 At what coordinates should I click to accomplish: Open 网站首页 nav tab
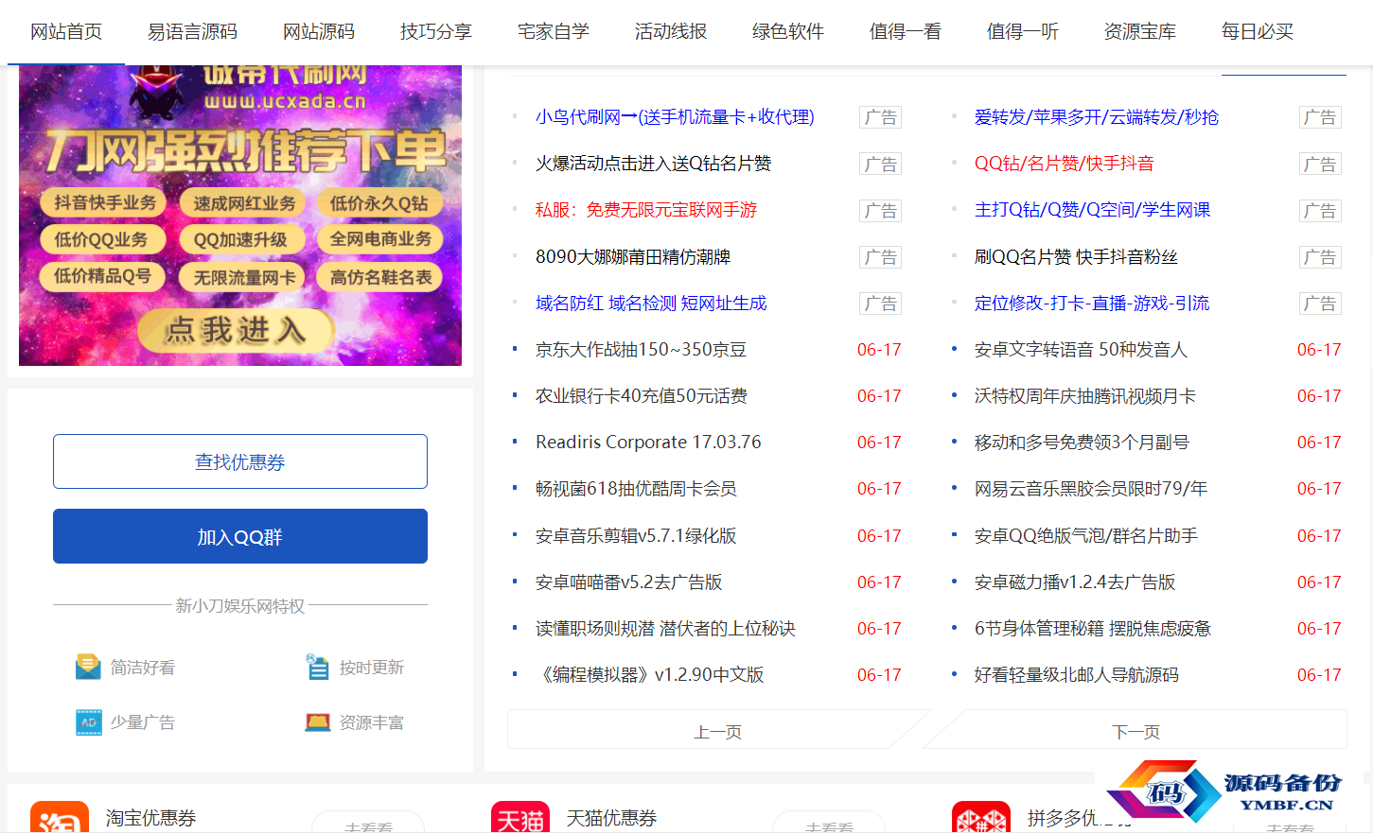66,31
